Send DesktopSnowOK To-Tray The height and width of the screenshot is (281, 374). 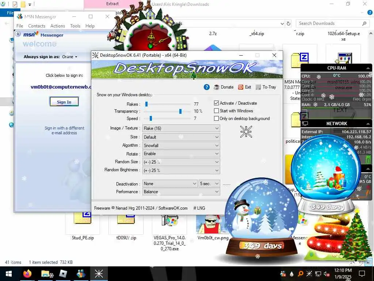pos(266,87)
